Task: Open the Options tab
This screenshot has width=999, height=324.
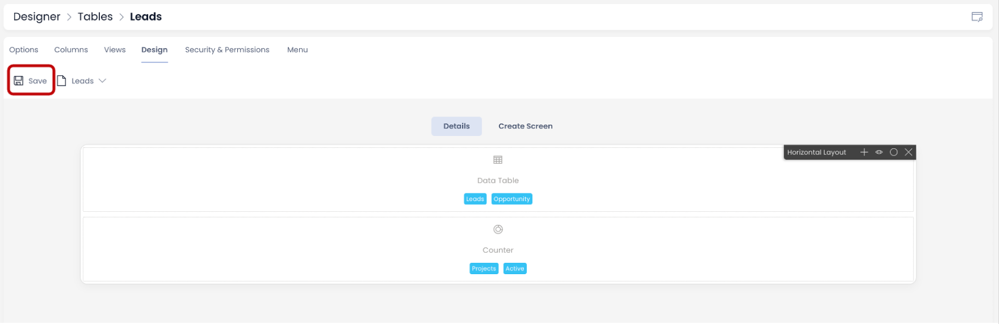Action: [x=24, y=50]
